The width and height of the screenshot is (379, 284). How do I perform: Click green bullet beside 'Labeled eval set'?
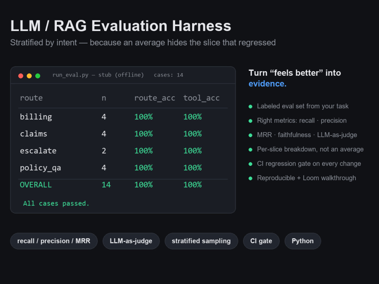point(251,106)
